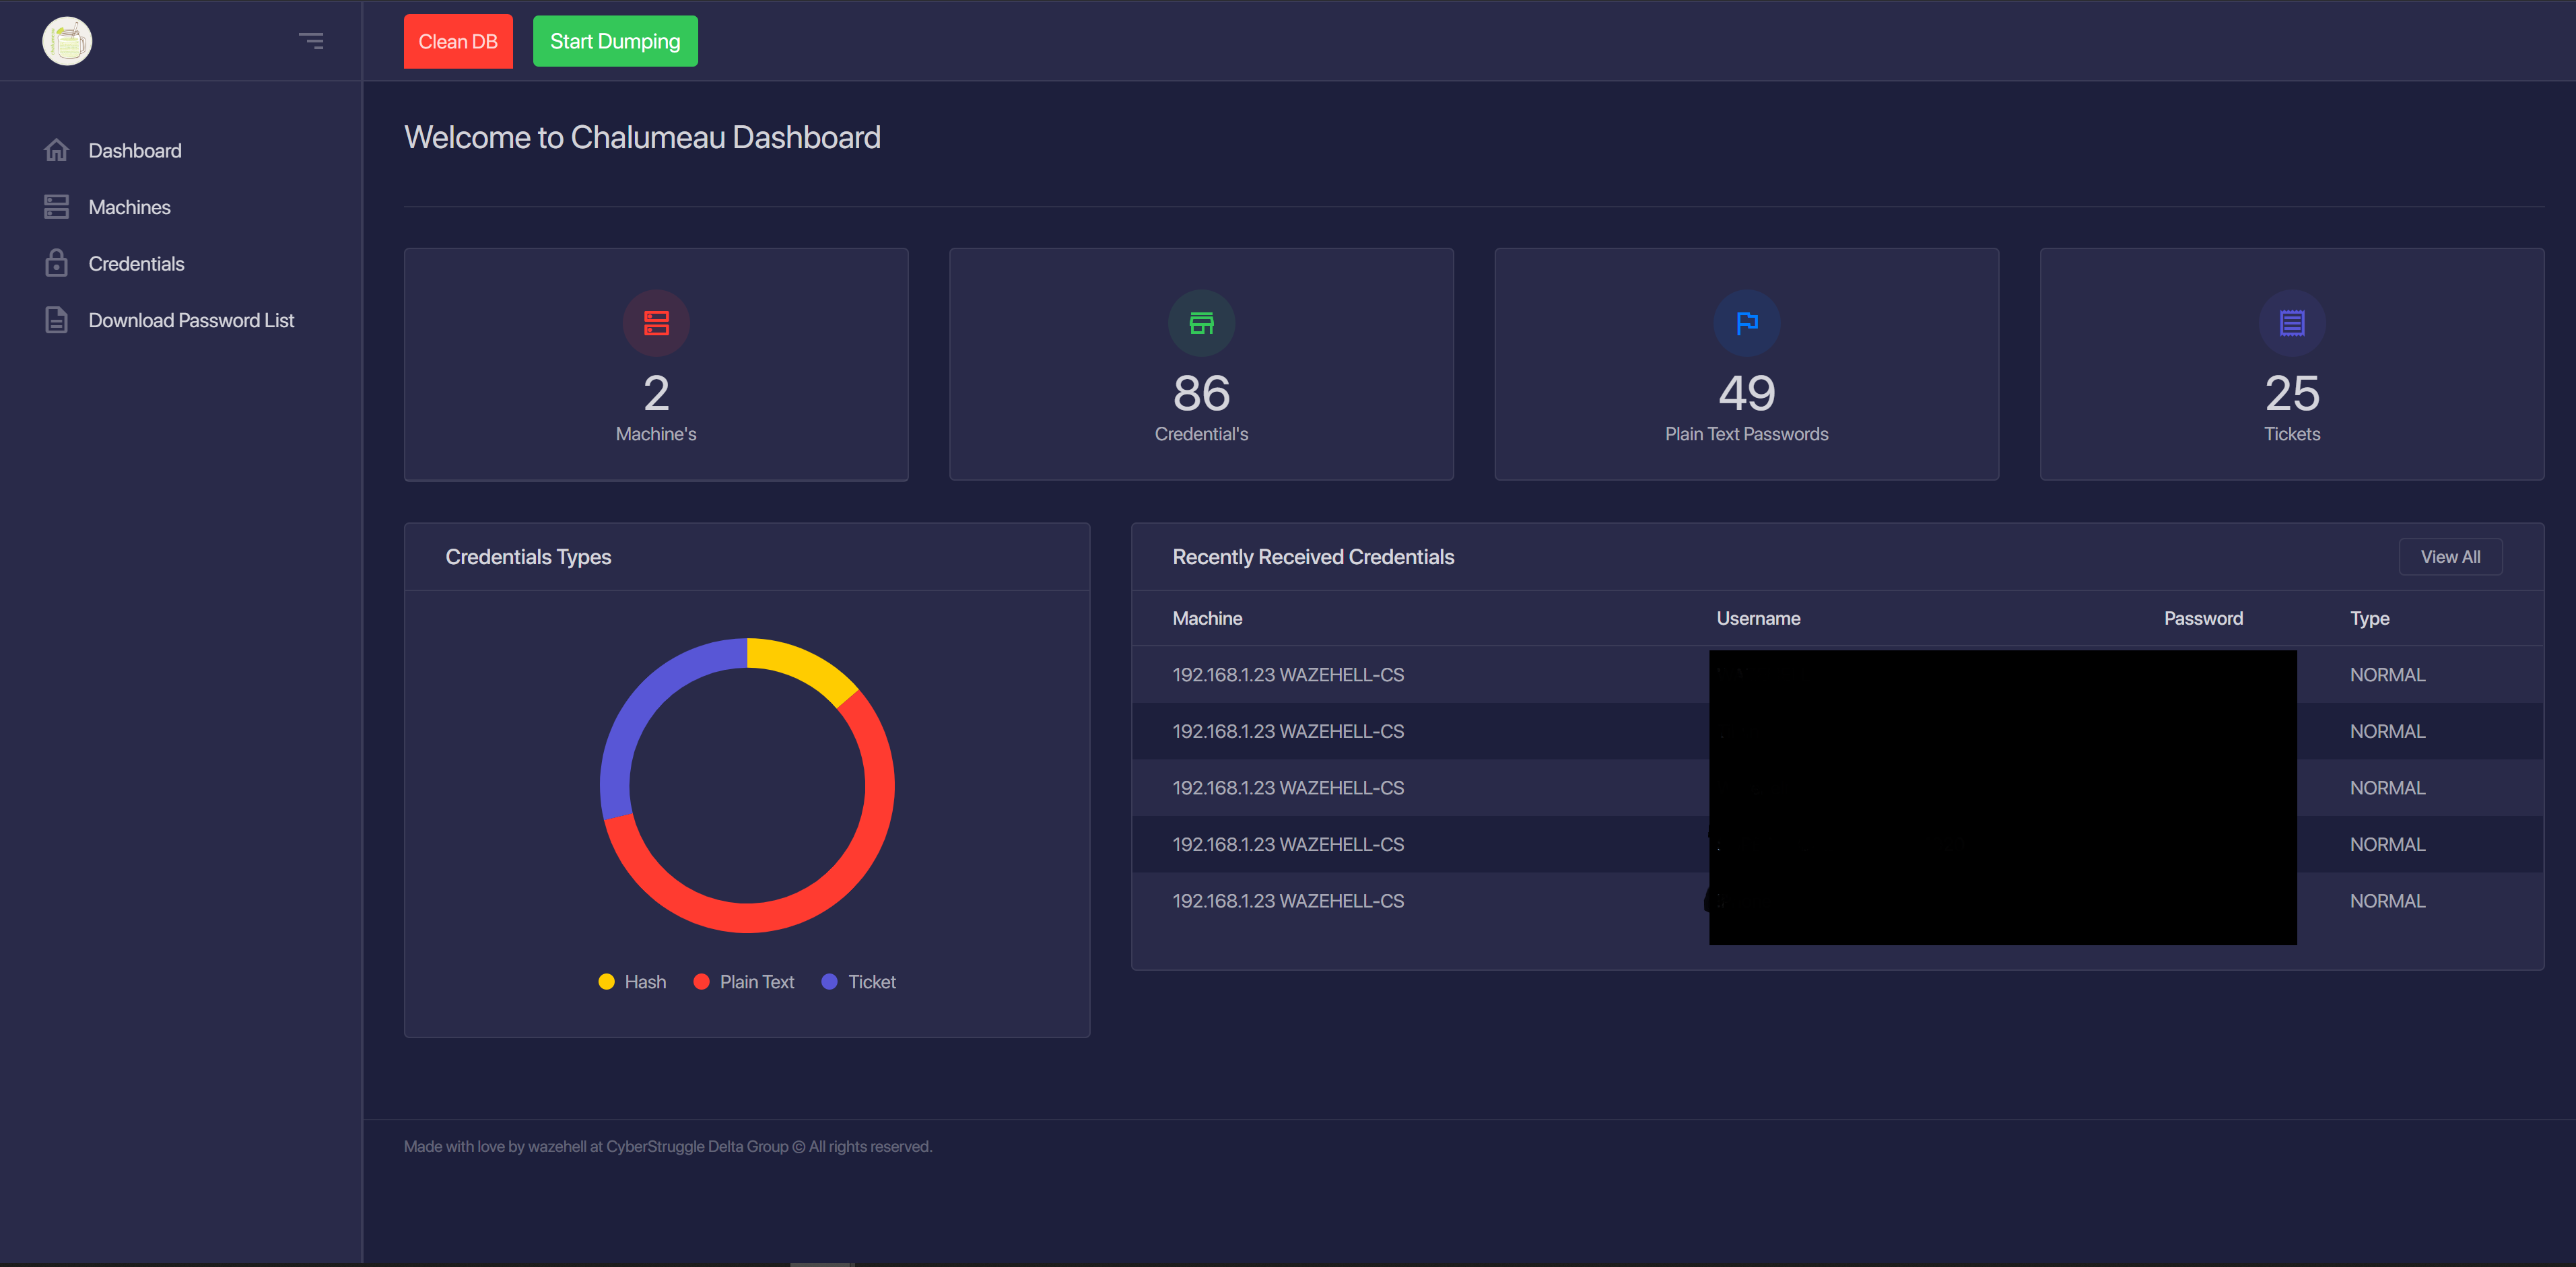Image resolution: width=2576 pixels, height=1267 pixels.
Task: Click the red Clean DB button
Action: tap(458, 41)
